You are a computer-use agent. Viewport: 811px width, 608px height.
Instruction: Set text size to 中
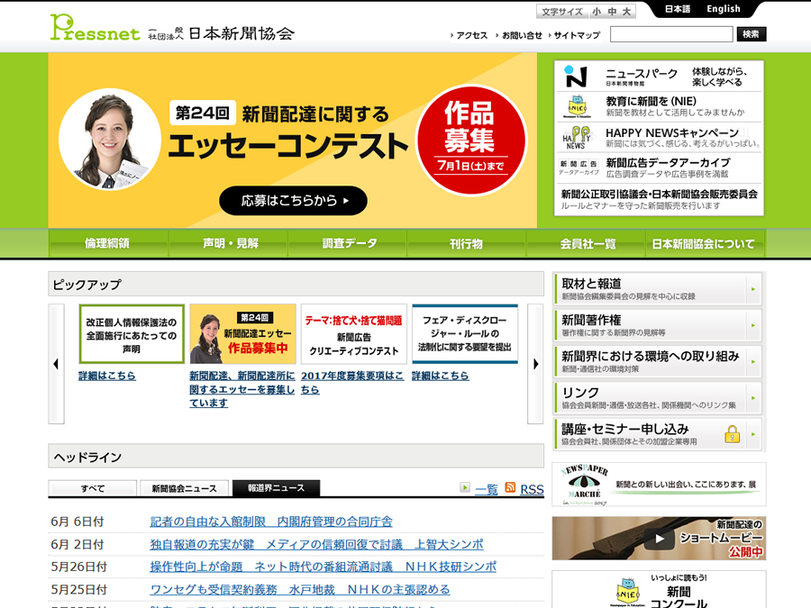[613, 12]
